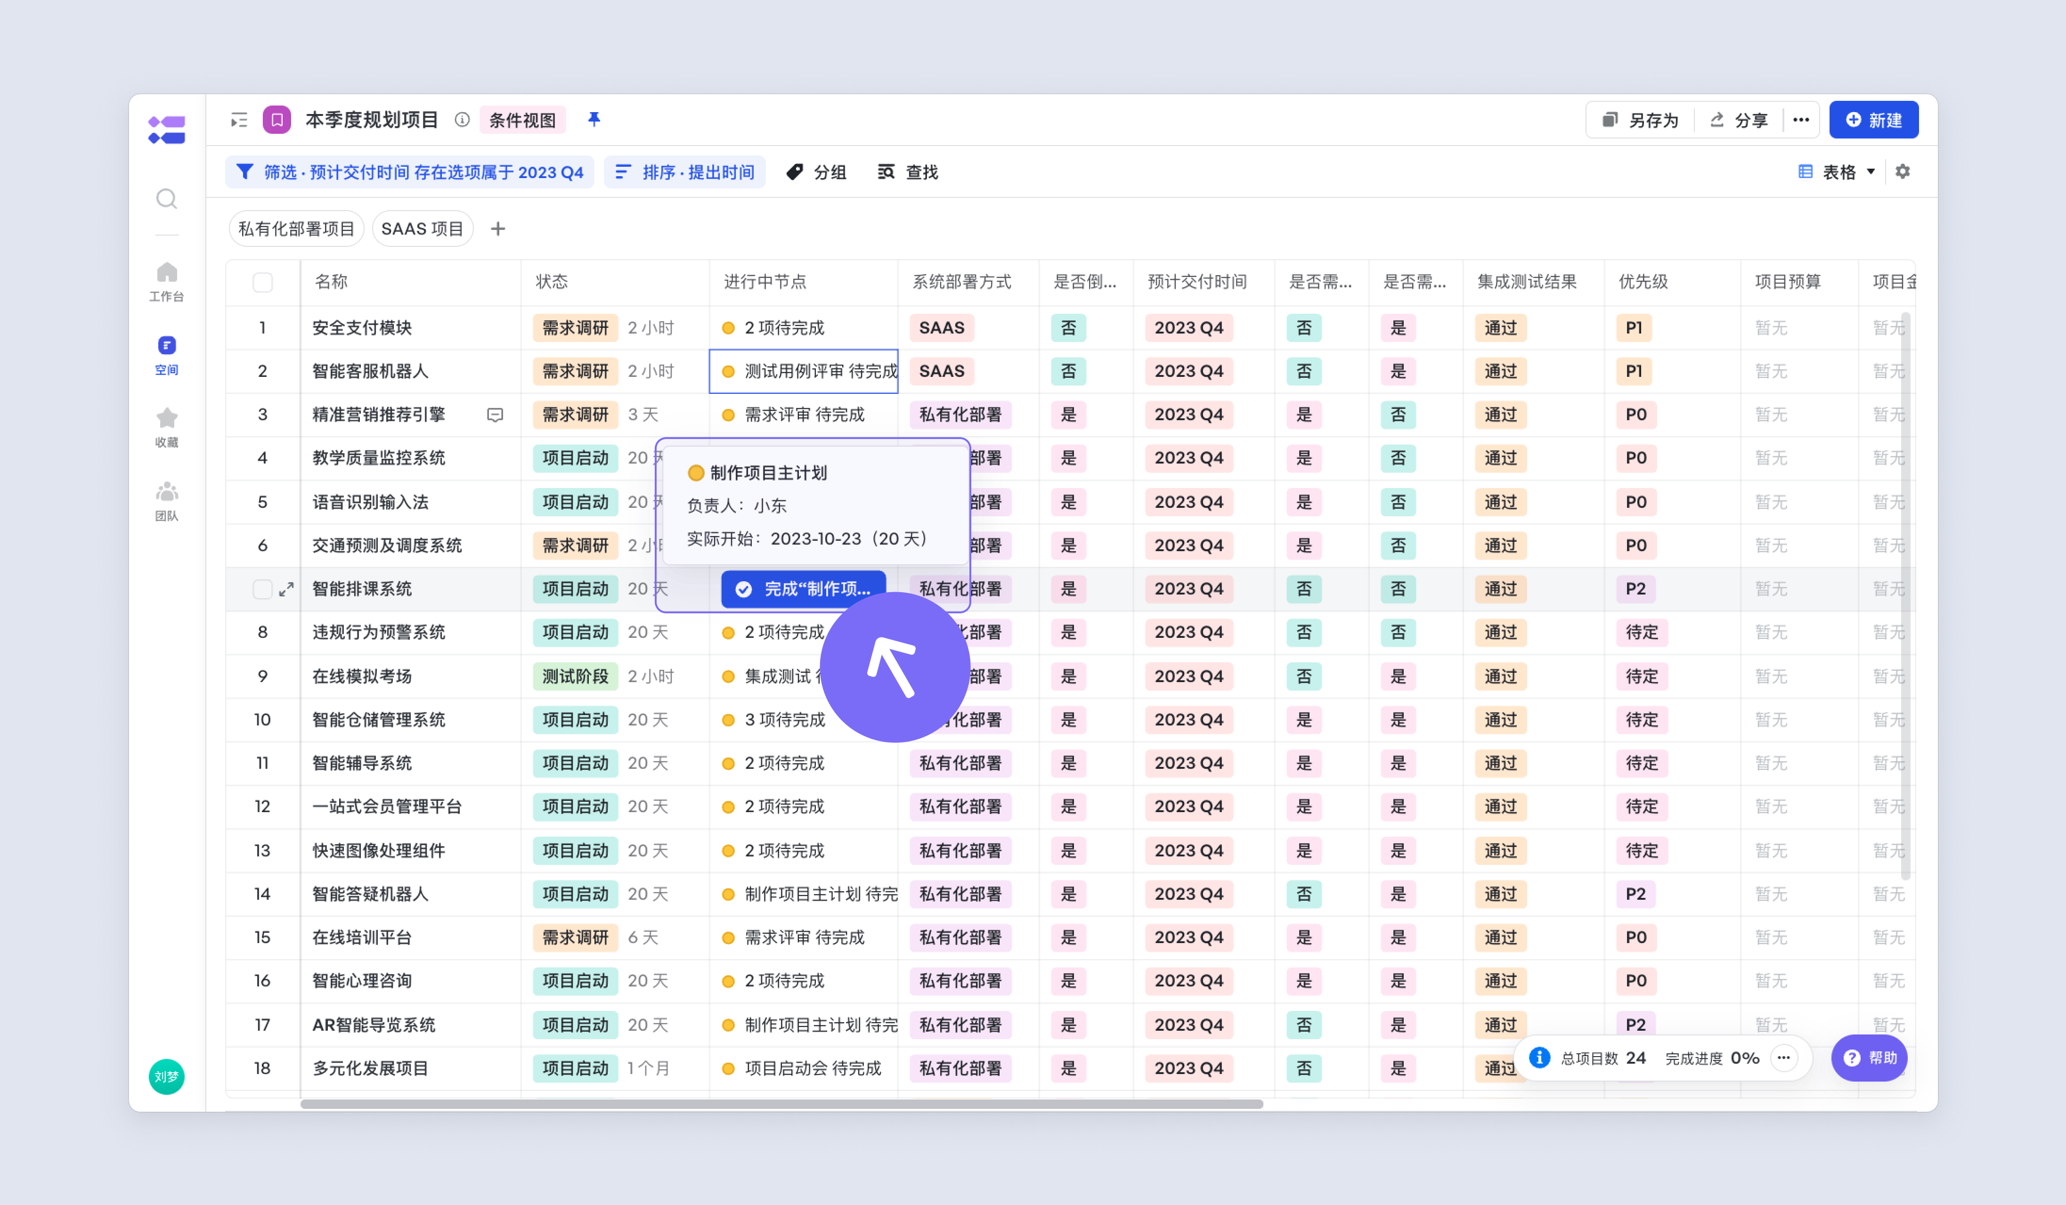Image resolution: width=2066 pixels, height=1205 pixels.
Task: Click the 在线培训平台 project name
Action: [362, 937]
